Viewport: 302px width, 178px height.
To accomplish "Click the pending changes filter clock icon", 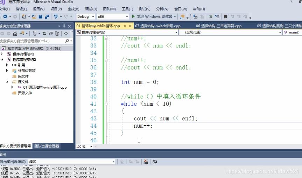I will coord(35,34).
